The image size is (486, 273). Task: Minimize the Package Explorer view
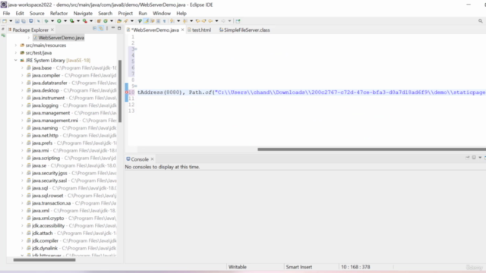pyautogui.click(x=113, y=28)
